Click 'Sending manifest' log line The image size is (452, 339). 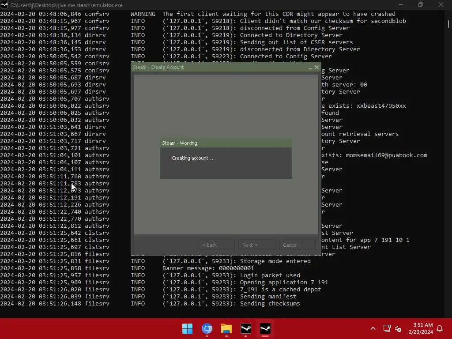pos(268,296)
